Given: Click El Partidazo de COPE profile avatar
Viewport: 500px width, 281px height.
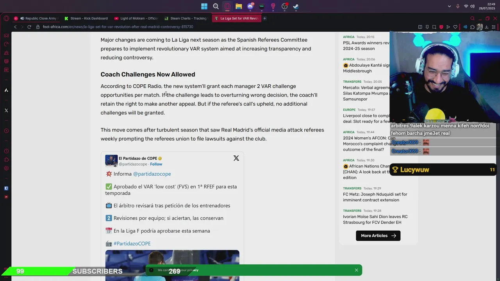Looking at the screenshot, I should point(111,161).
